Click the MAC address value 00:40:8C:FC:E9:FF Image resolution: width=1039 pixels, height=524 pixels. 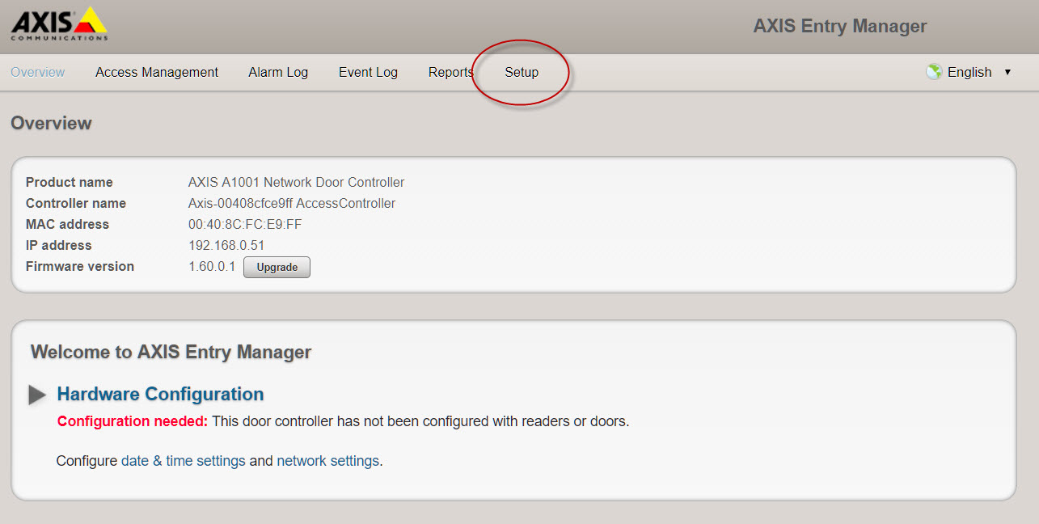(x=245, y=225)
